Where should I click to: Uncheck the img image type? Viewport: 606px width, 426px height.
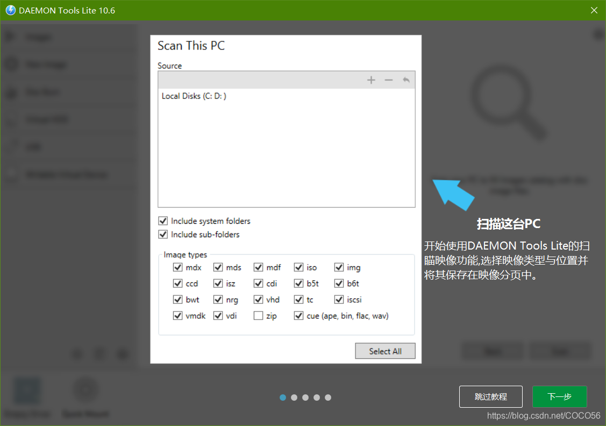(x=339, y=267)
